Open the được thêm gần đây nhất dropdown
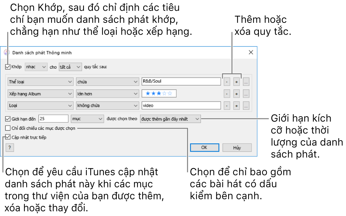Screen dimensions: 346x216 [x=170, y=119]
